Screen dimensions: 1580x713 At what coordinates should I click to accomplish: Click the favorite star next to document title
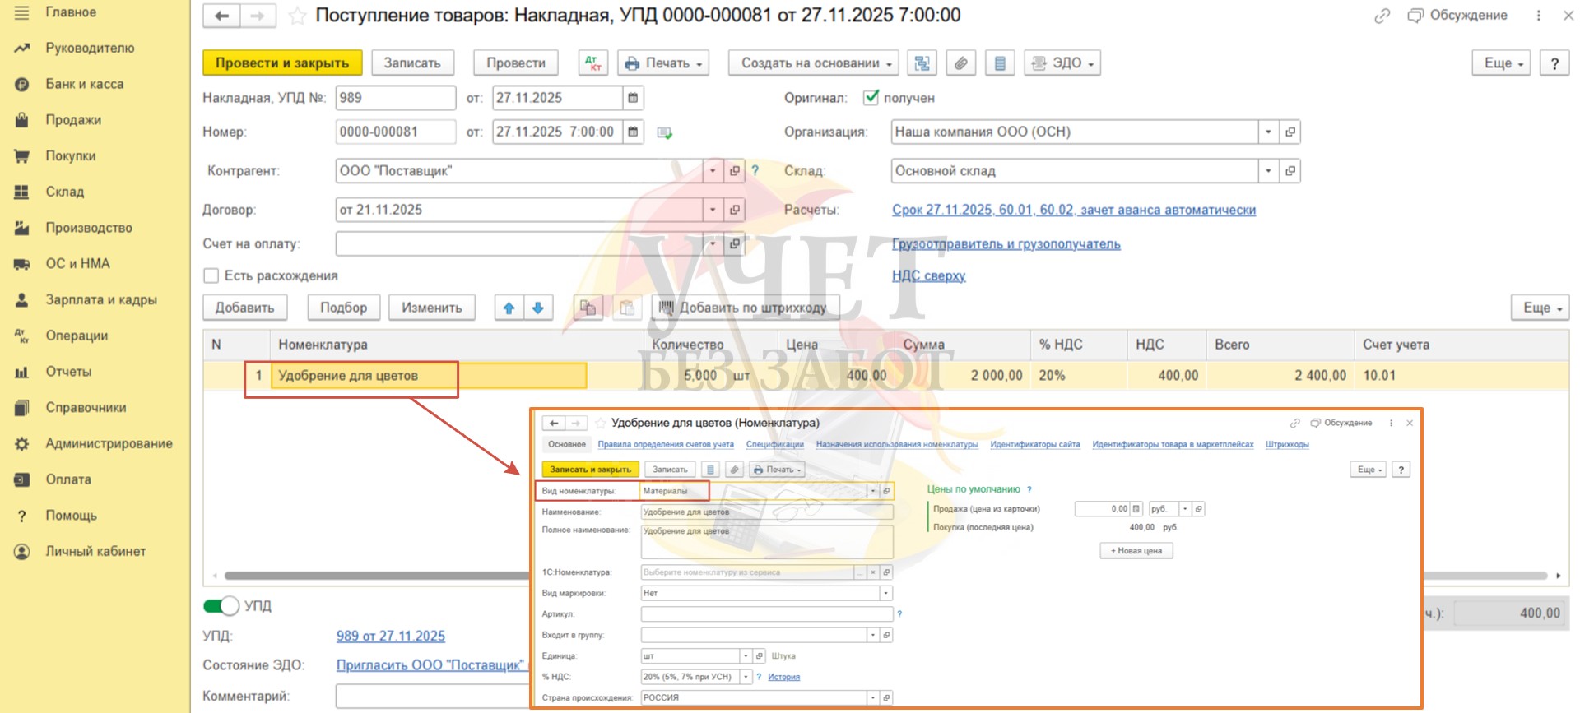coord(297,16)
